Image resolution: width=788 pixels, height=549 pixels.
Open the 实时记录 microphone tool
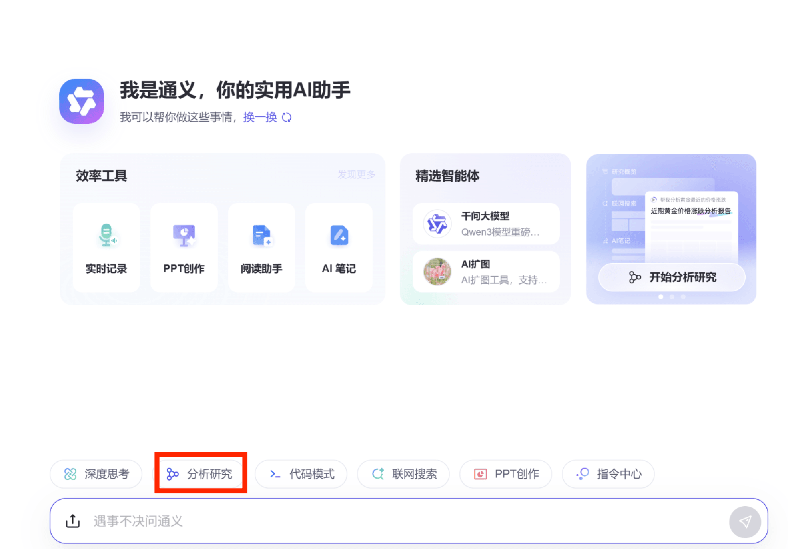click(106, 248)
